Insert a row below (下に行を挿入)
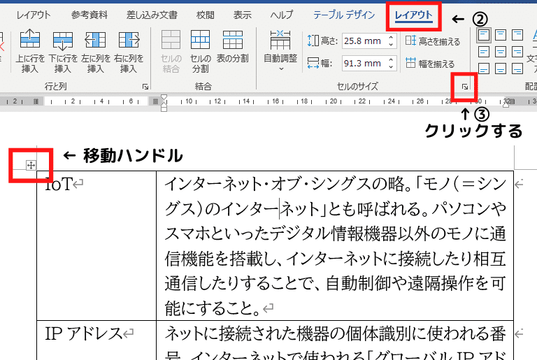This screenshot has width=537, height=360. click(x=63, y=51)
